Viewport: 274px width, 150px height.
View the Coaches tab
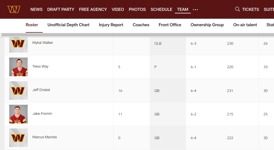point(141,25)
